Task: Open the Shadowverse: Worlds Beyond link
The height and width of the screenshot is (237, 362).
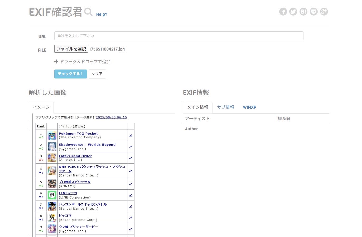Action: pyautogui.click(x=87, y=145)
